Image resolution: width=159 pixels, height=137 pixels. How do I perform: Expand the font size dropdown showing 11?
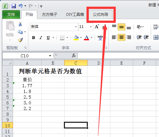pyautogui.click(x=91, y=27)
